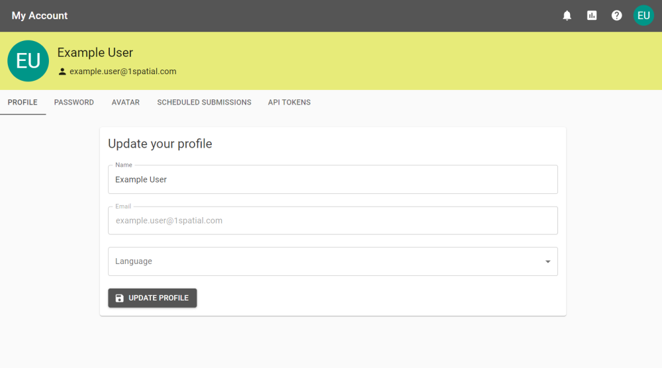The width and height of the screenshot is (662, 368).
Task: Open the EU user avatar menu in header
Action: (x=643, y=16)
